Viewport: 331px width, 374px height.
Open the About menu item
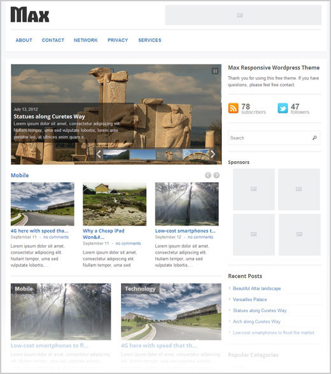click(24, 40)
